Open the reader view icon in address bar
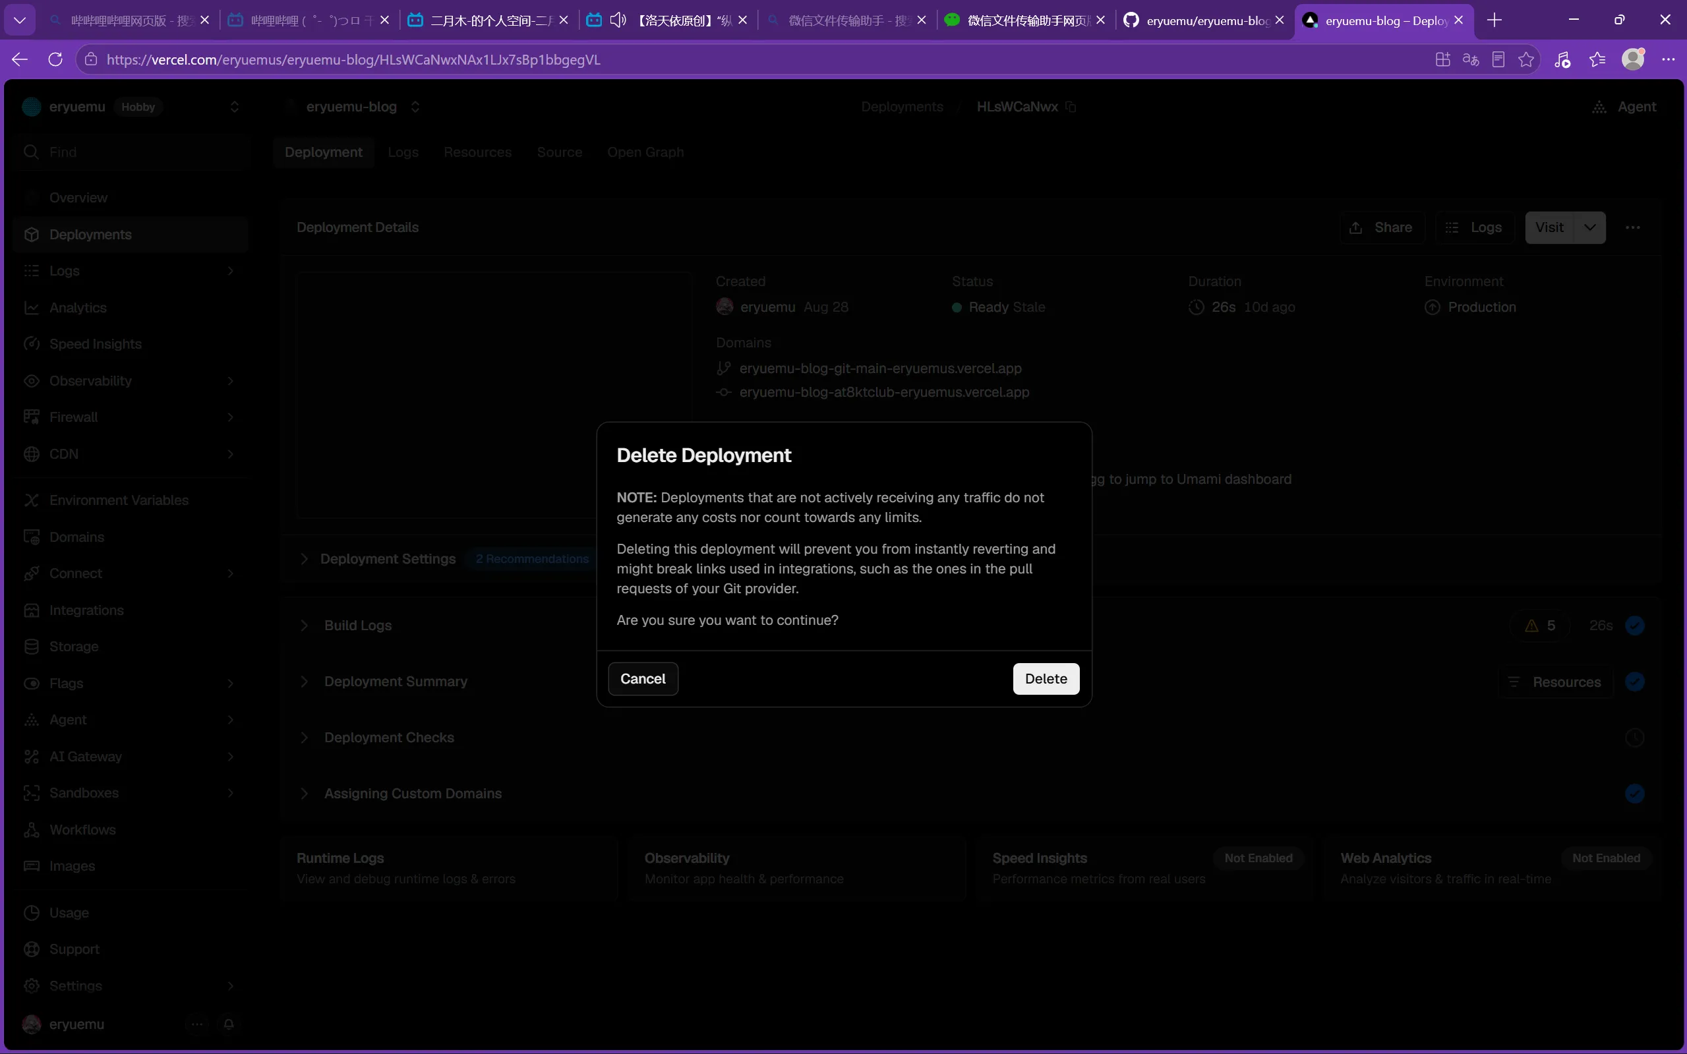 pos(1498,59)
